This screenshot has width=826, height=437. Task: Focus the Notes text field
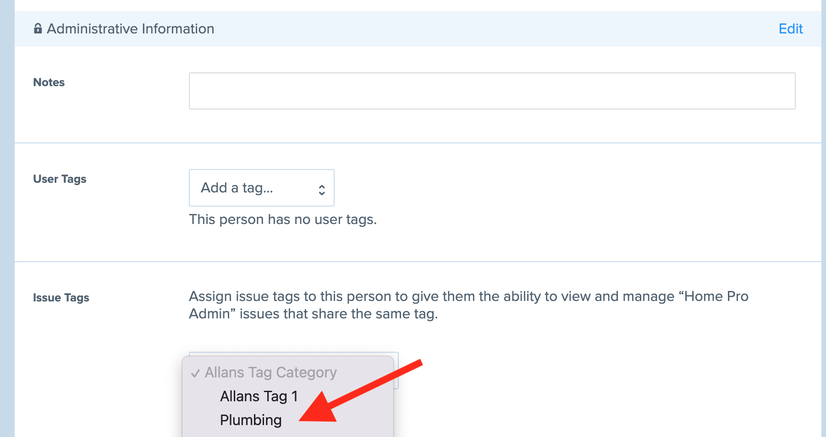click(x=492, y=91)
